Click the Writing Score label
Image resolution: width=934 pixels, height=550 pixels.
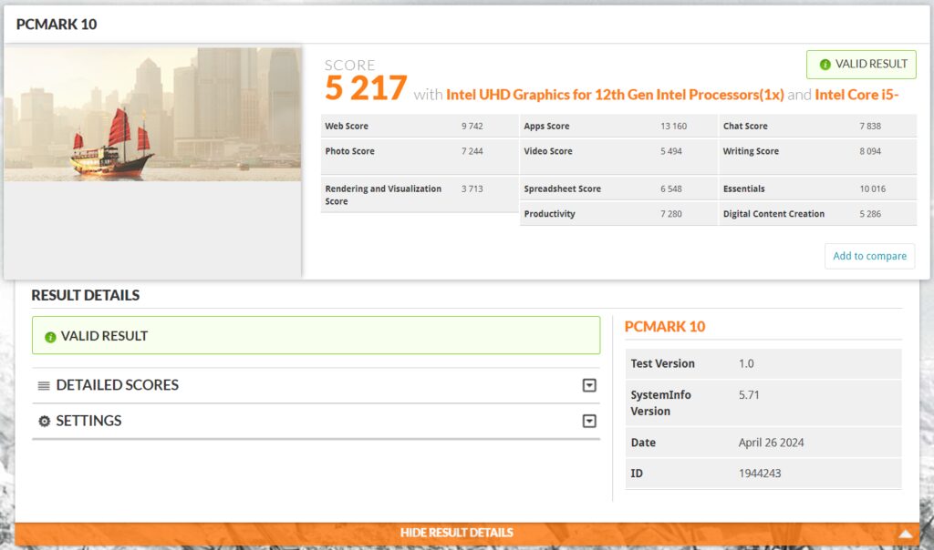pyautogui.click(x=752, y=151)
